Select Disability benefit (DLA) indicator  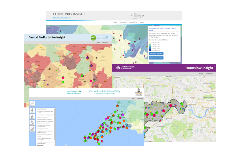coord(43,129)
